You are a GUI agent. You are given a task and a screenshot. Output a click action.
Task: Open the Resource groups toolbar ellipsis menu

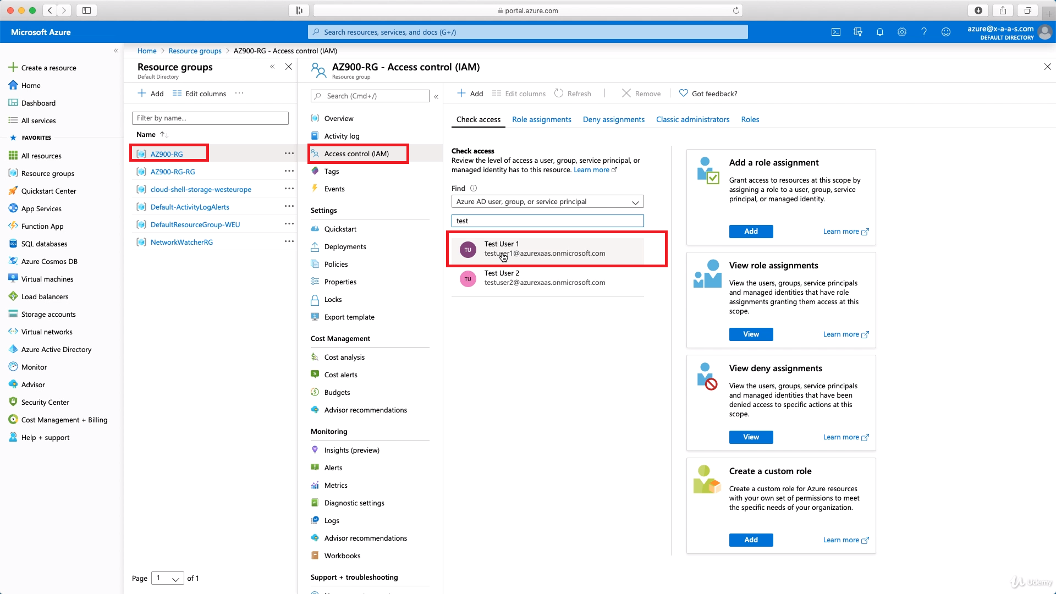tap(239, 93)
